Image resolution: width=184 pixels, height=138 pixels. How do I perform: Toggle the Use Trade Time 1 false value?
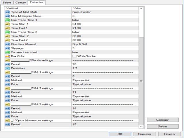105,20
